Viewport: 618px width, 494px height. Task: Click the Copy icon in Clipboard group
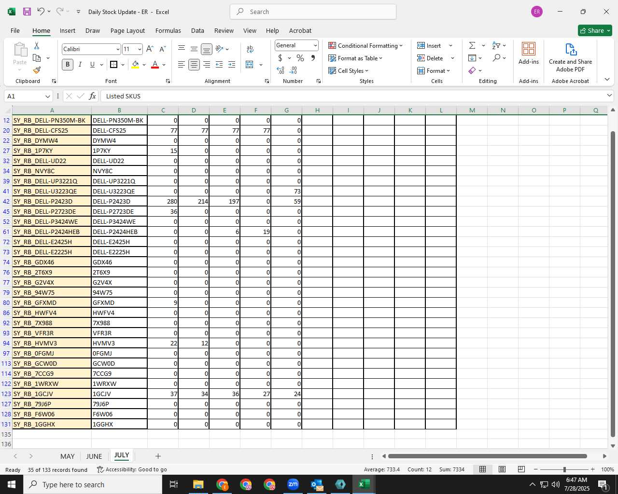[37, 58]
